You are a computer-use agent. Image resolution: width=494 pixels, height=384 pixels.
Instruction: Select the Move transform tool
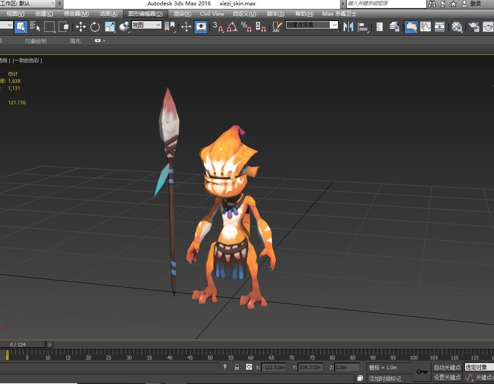(x=81, y=27)
